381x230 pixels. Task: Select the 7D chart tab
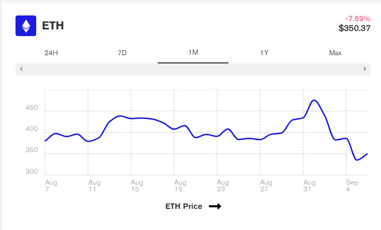(123, 53)
